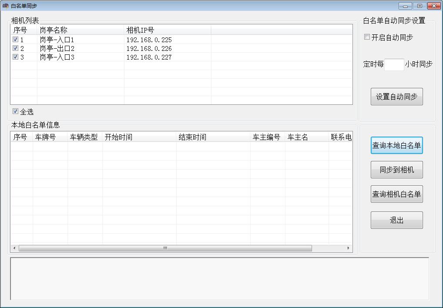Enable the 开启自动同步 checkbox
This screenshot has width=443, height=308.
pos(367,37)
